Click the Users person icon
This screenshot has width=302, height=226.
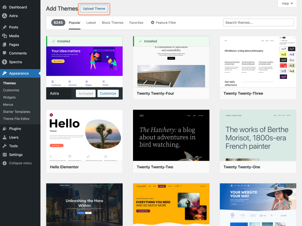click(5, 137)
